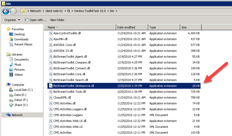Screen dimensions: 232x136
Task: Sort by the Name column header
Action: tap(80, 27)
